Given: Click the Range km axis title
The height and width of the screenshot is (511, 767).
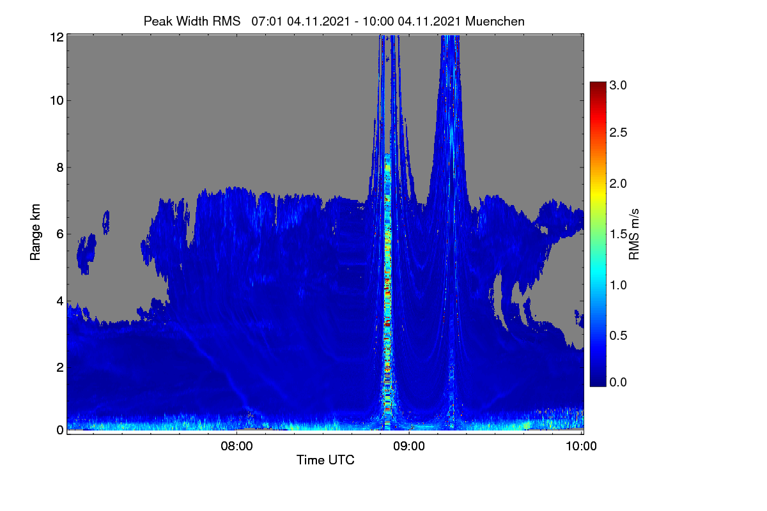Looking at the screenshot, I should tap(36, 233).
